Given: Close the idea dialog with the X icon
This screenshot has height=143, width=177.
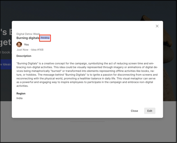Looking at the screenshot, I should click(x=157, y=26).
